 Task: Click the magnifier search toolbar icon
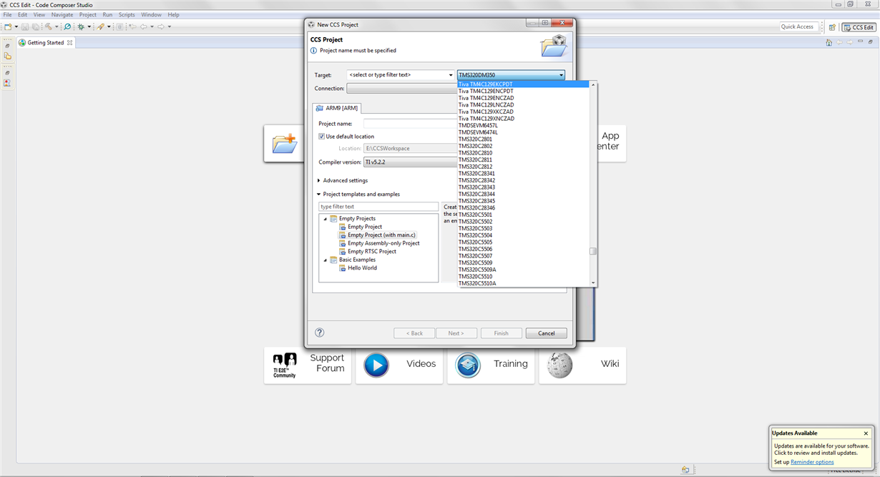click(67, 26)
